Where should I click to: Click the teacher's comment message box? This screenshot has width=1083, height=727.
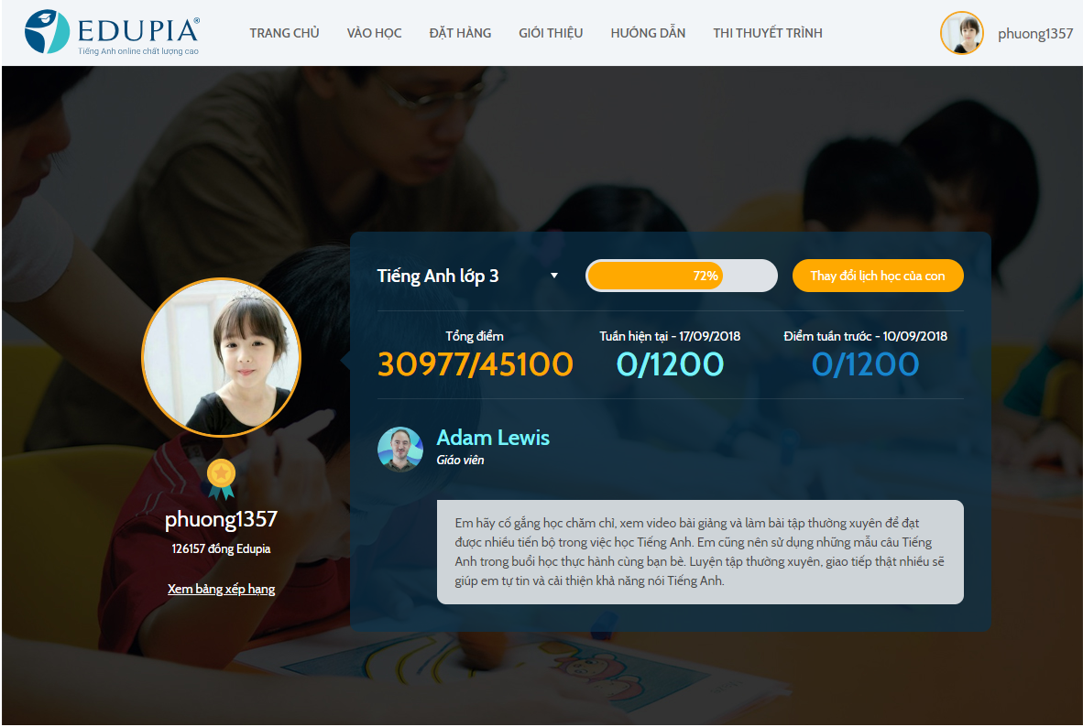tap(700, 552)
